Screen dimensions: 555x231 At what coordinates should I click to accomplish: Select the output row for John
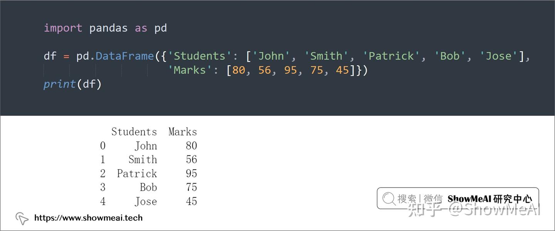[148, 146]
